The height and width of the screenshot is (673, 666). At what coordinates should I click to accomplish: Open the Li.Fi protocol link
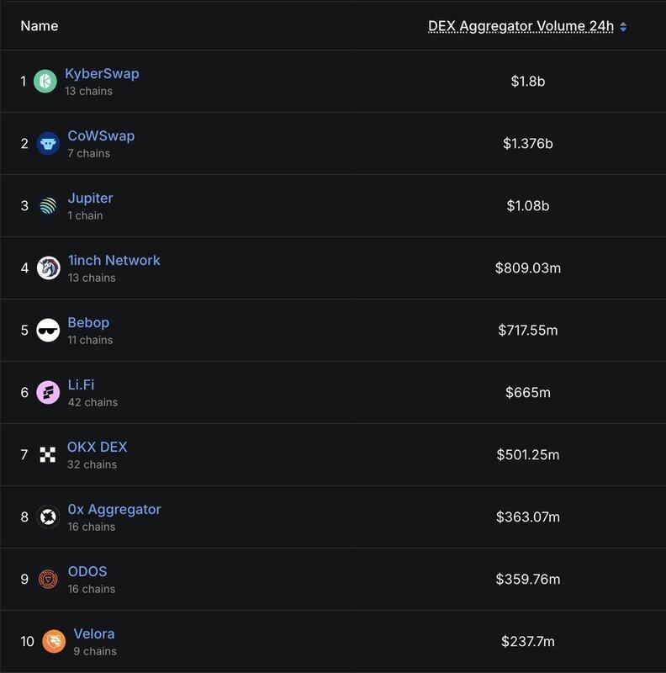click(x=81, y=384)
